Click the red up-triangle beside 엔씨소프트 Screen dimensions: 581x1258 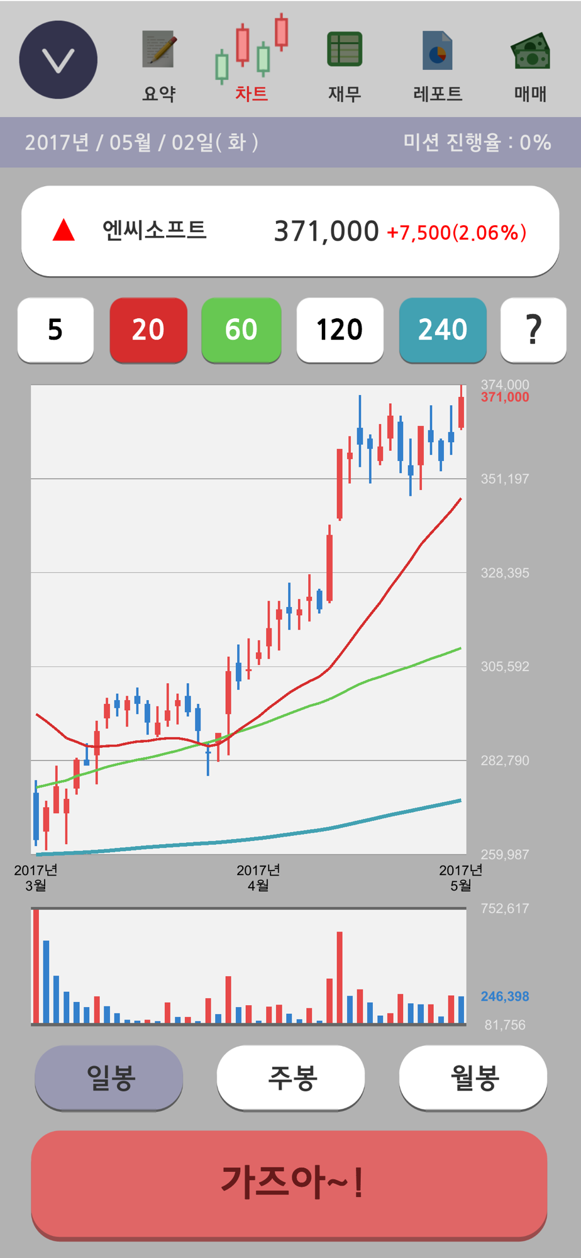(64, 230)
